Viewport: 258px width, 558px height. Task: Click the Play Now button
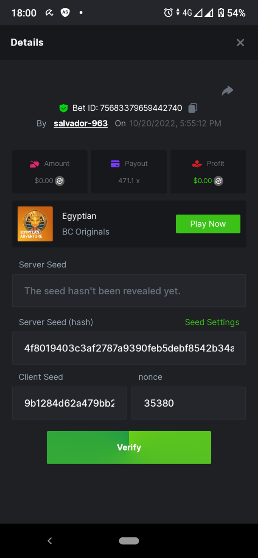pos(208,224)
